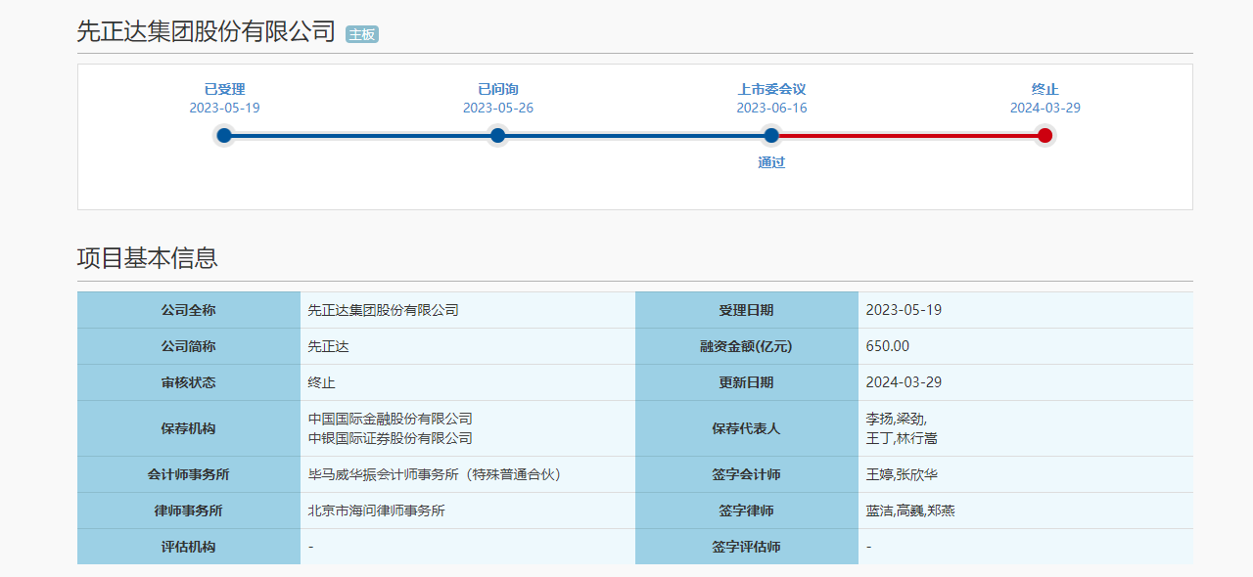Click the 已受理 timeline dot

(224, 136)
